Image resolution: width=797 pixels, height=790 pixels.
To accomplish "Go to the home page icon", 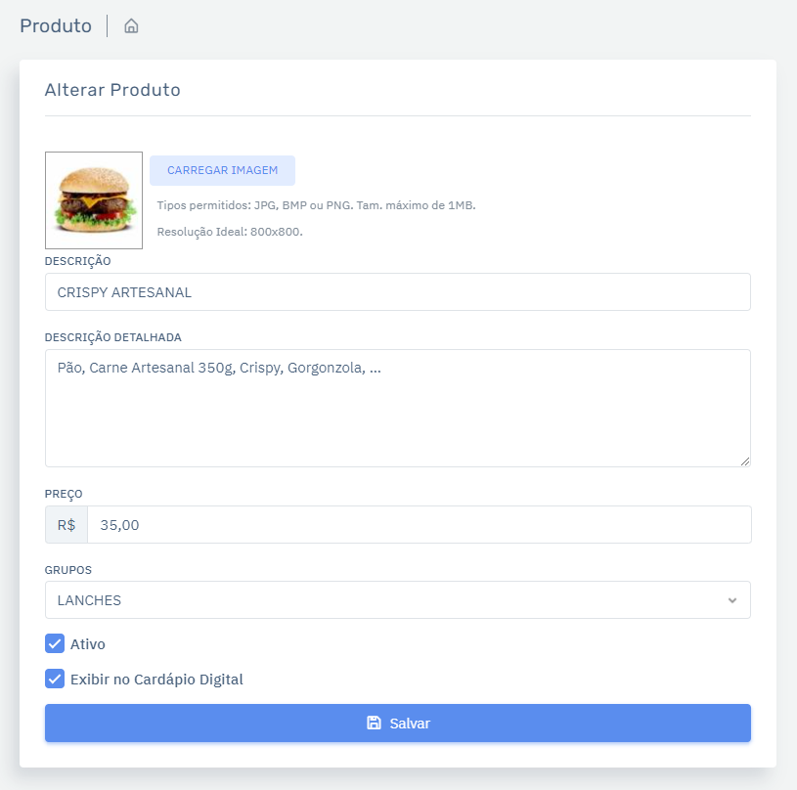I will [x=131, y=26].
